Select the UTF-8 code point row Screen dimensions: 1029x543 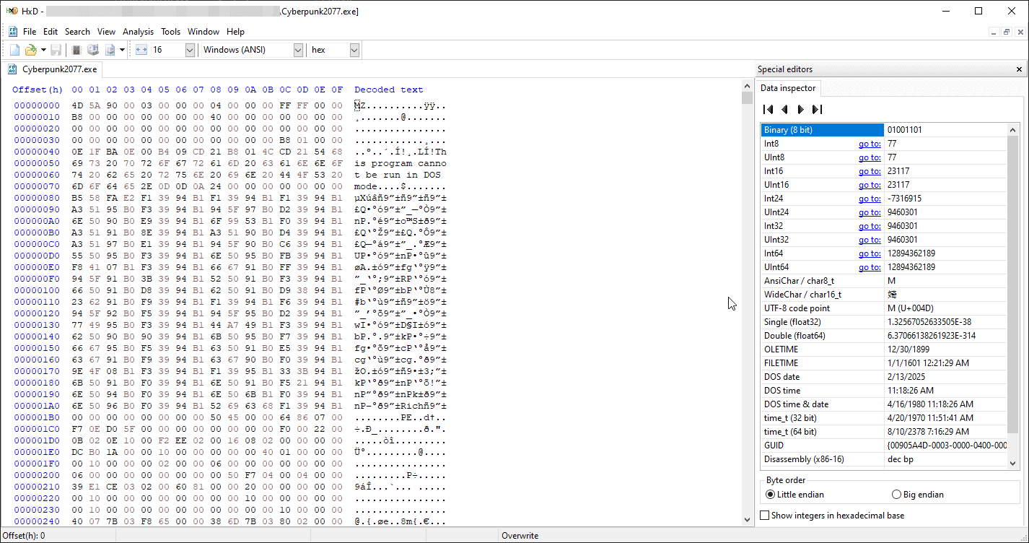pos(884,308)
